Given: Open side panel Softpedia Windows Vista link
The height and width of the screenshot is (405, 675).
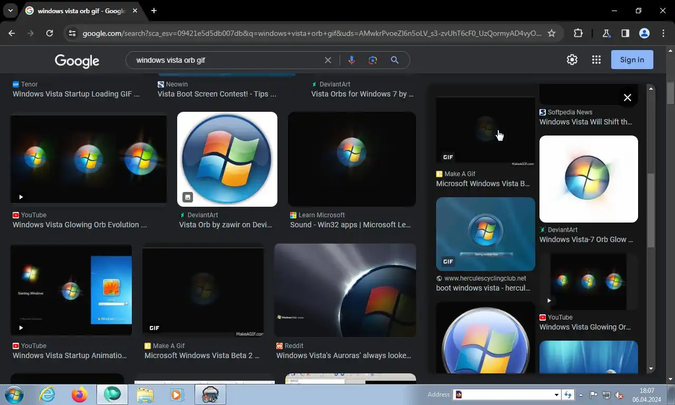Looking at the screenshot, I should [x=585, y=122].
